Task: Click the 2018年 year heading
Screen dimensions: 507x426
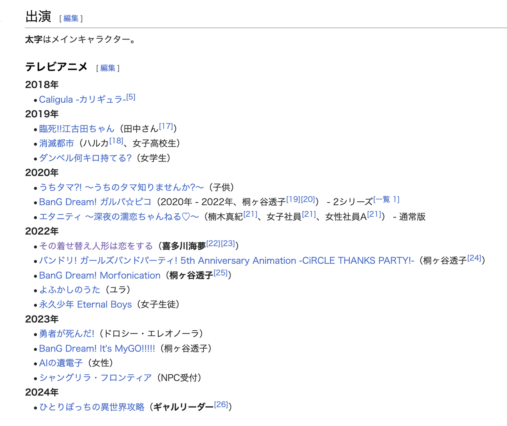Action: tap(42, 84)
